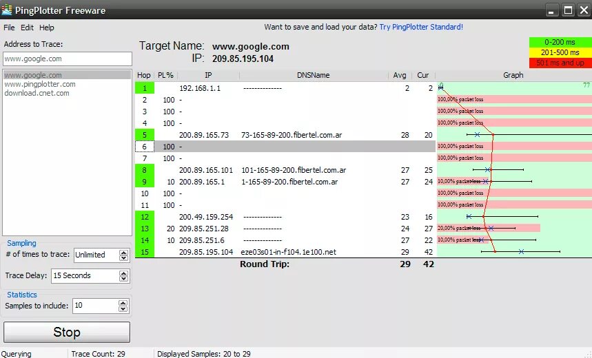Viewport: 592px width, 358px height.
Task: Click the PingPlotter app icon in title bar
Action: tap(6, 10)
